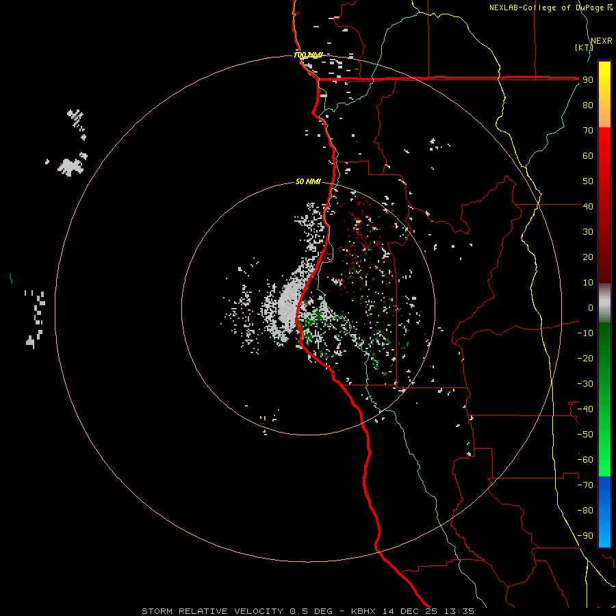The width and height of the screenshot is (616, 616).
Task: Select the 30 value on velocity scale
Action: [588, 232]
